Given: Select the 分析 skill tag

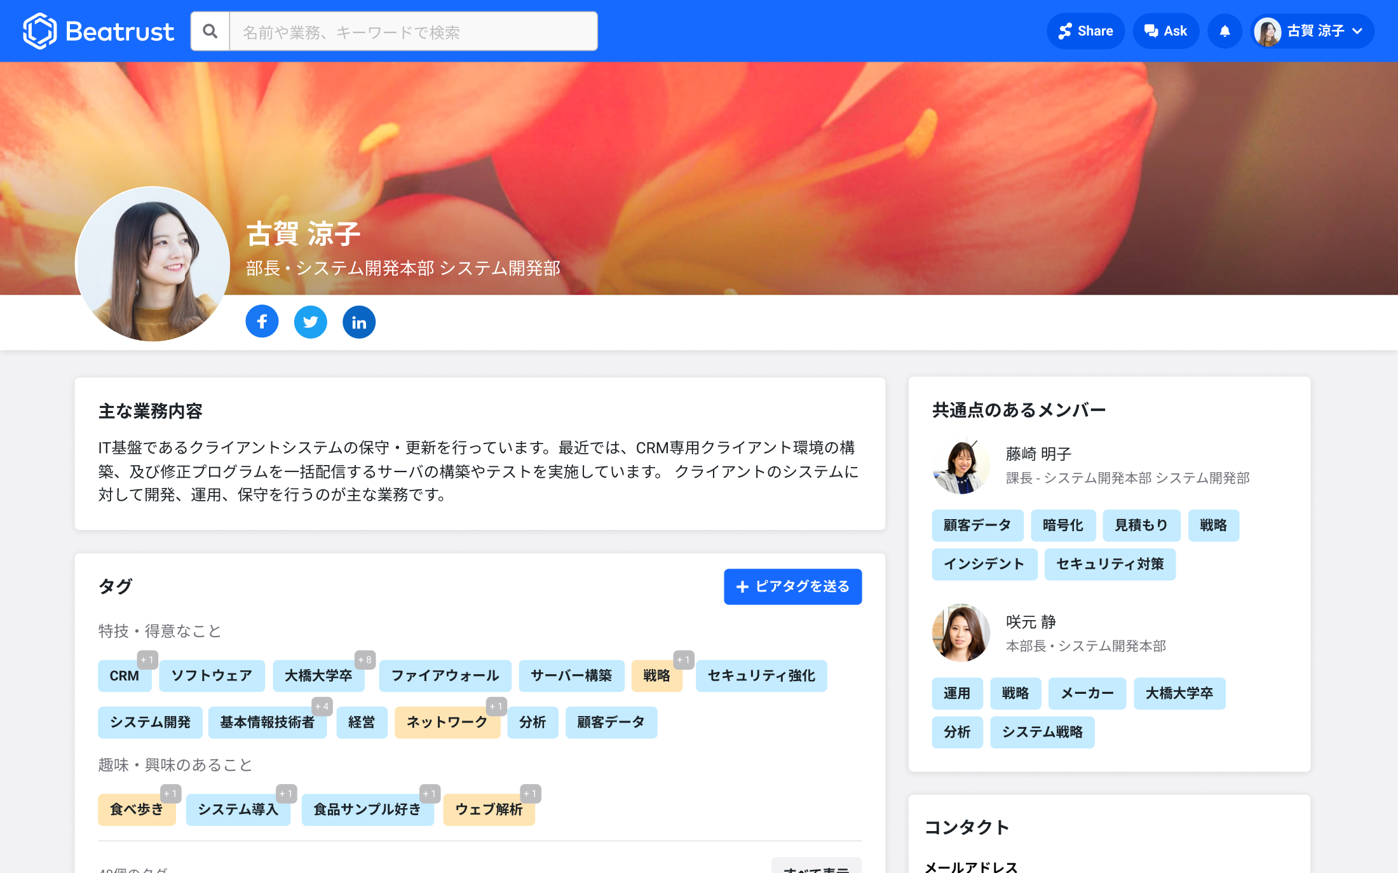Looking at the screenshot, I should (x=533, y=722).
